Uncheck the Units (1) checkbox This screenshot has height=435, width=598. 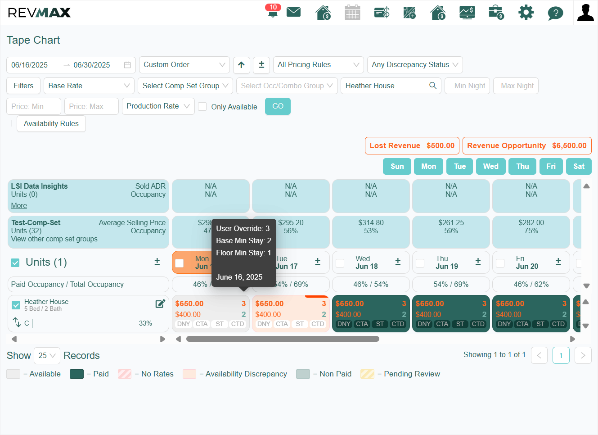[15, 263]
